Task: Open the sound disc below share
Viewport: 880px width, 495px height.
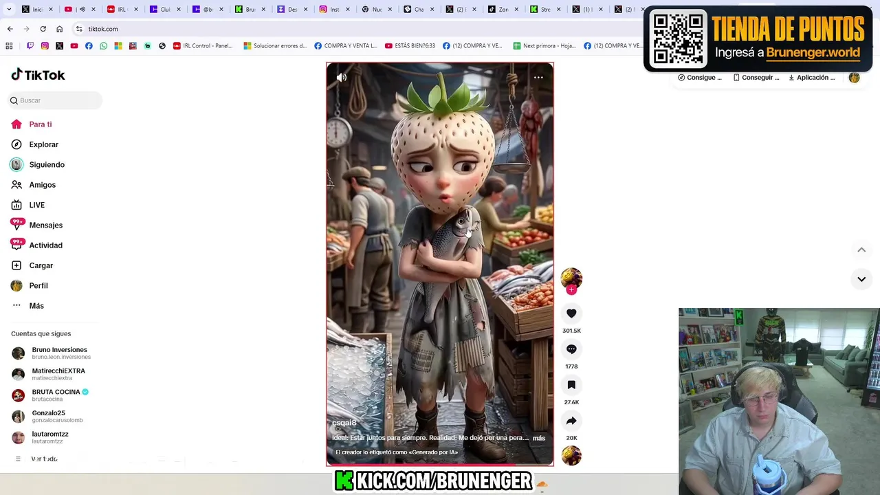Action: pyautogui.click(x=571, y=456)
